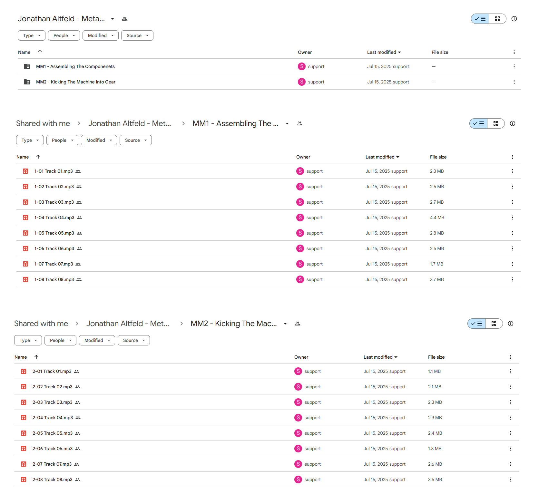Open Modified filter dropdown in MM1 panel
The height and width of the screenshot is (504, 539).
99,140
